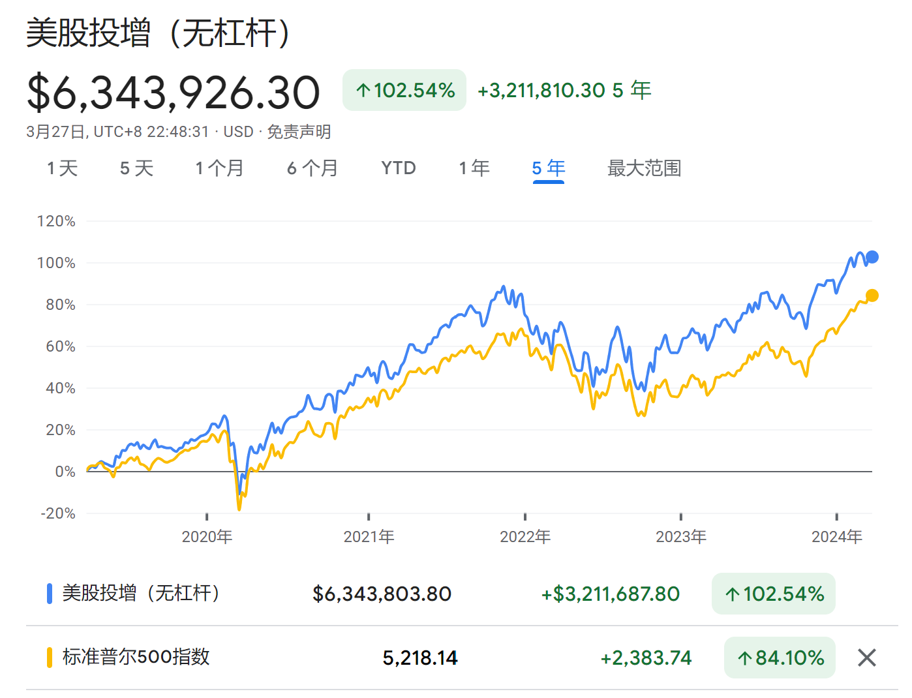
Task: Open the 免责声明 disclaimer link
Action: click(x=299, y=132)
